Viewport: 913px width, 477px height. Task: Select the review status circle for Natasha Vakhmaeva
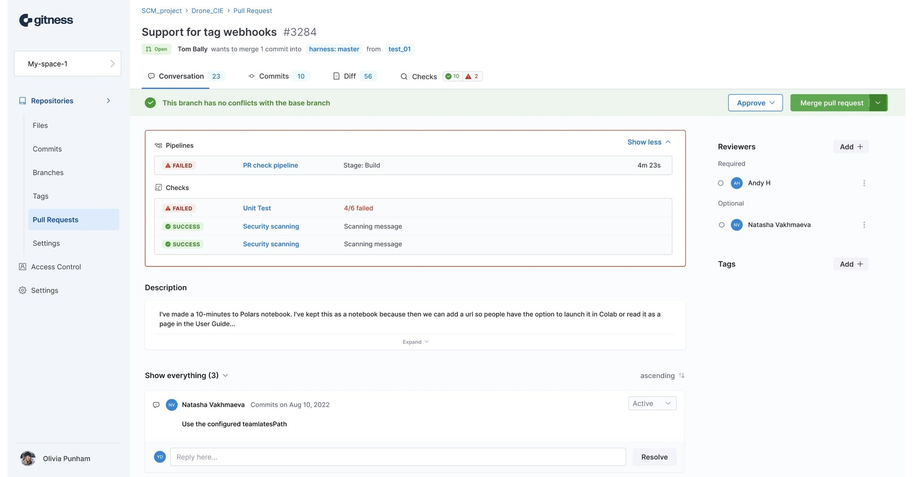click(x=722, y=225)
